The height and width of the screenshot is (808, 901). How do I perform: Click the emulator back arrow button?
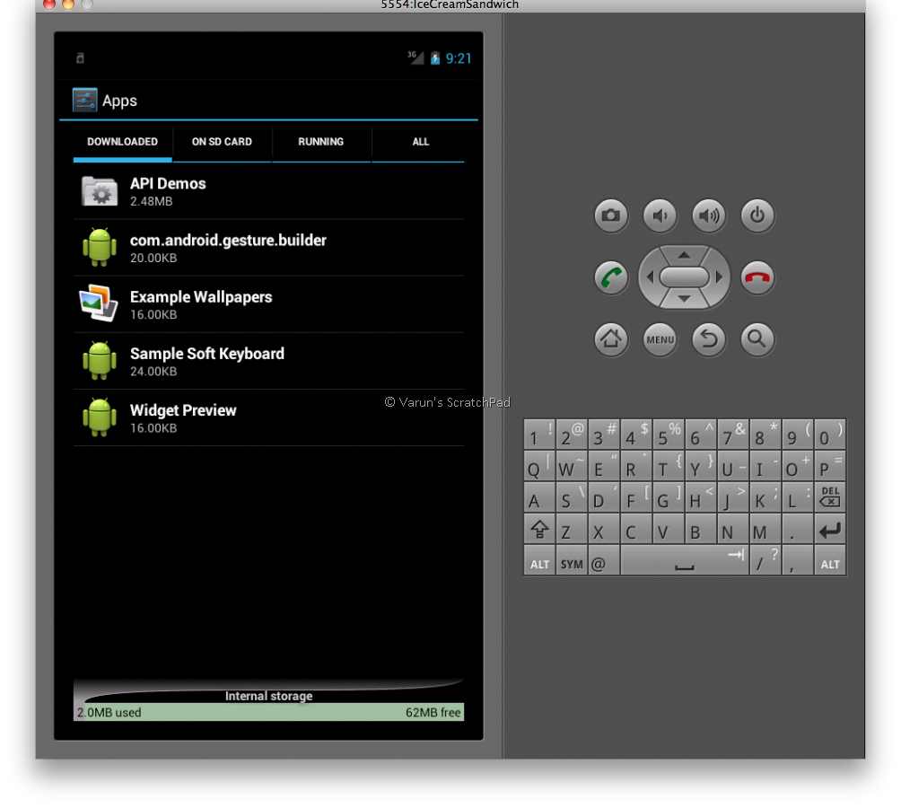(x=708, y=339)
